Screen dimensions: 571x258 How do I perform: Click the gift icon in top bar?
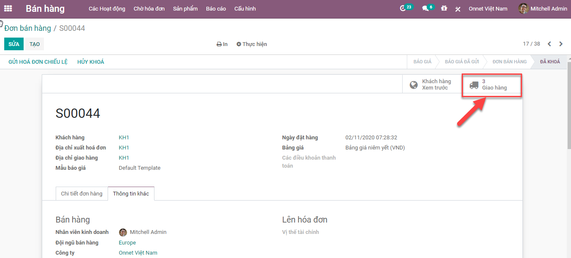[x=444, y=8]
